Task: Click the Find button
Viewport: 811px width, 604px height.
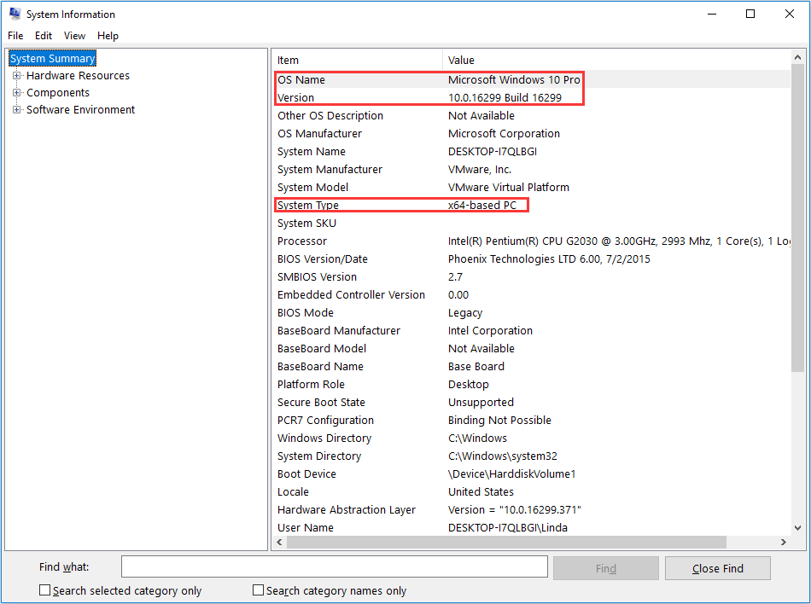Action: pos(605,568)
